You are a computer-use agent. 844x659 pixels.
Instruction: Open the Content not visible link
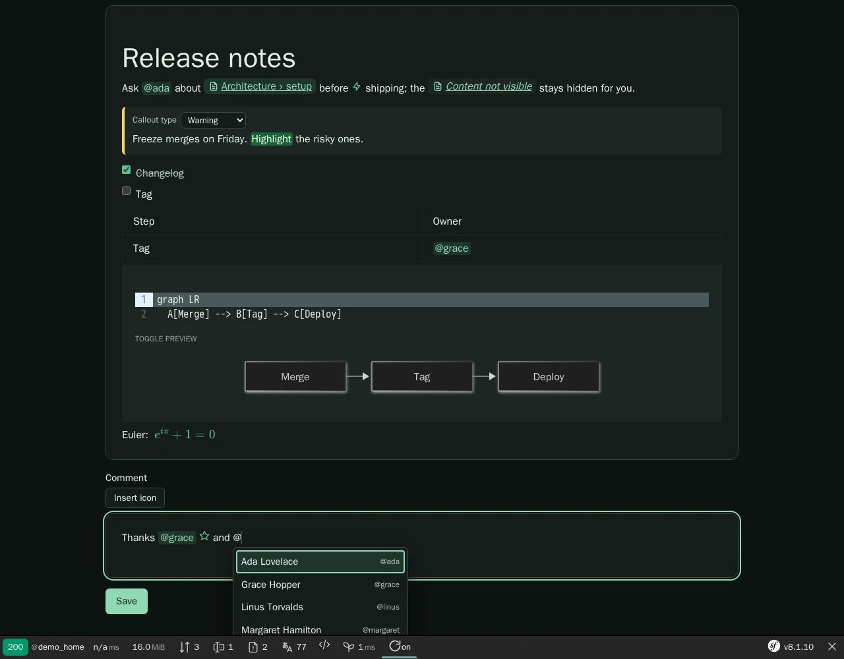[x=483, y=87]
